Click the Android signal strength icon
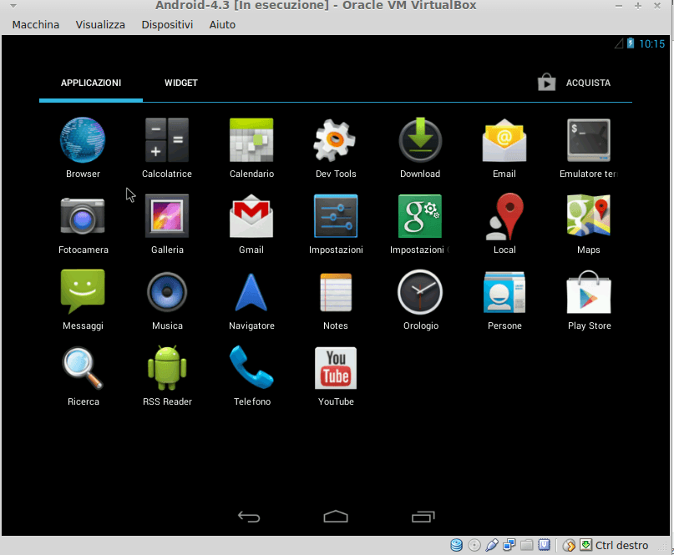 [x=619, y=43]
